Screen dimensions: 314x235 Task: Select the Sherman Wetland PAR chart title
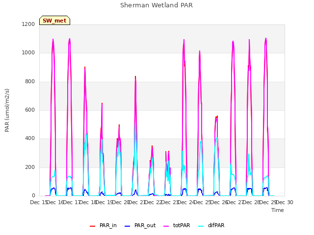coord(157,5)
